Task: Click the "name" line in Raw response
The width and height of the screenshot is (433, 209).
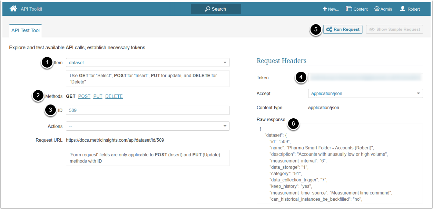Action: point(322,148)
